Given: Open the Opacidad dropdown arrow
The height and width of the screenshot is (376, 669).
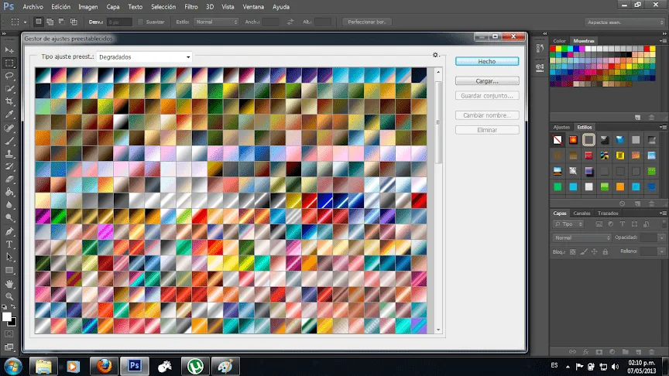Looking at the screenshot, I should coord(661,238).
